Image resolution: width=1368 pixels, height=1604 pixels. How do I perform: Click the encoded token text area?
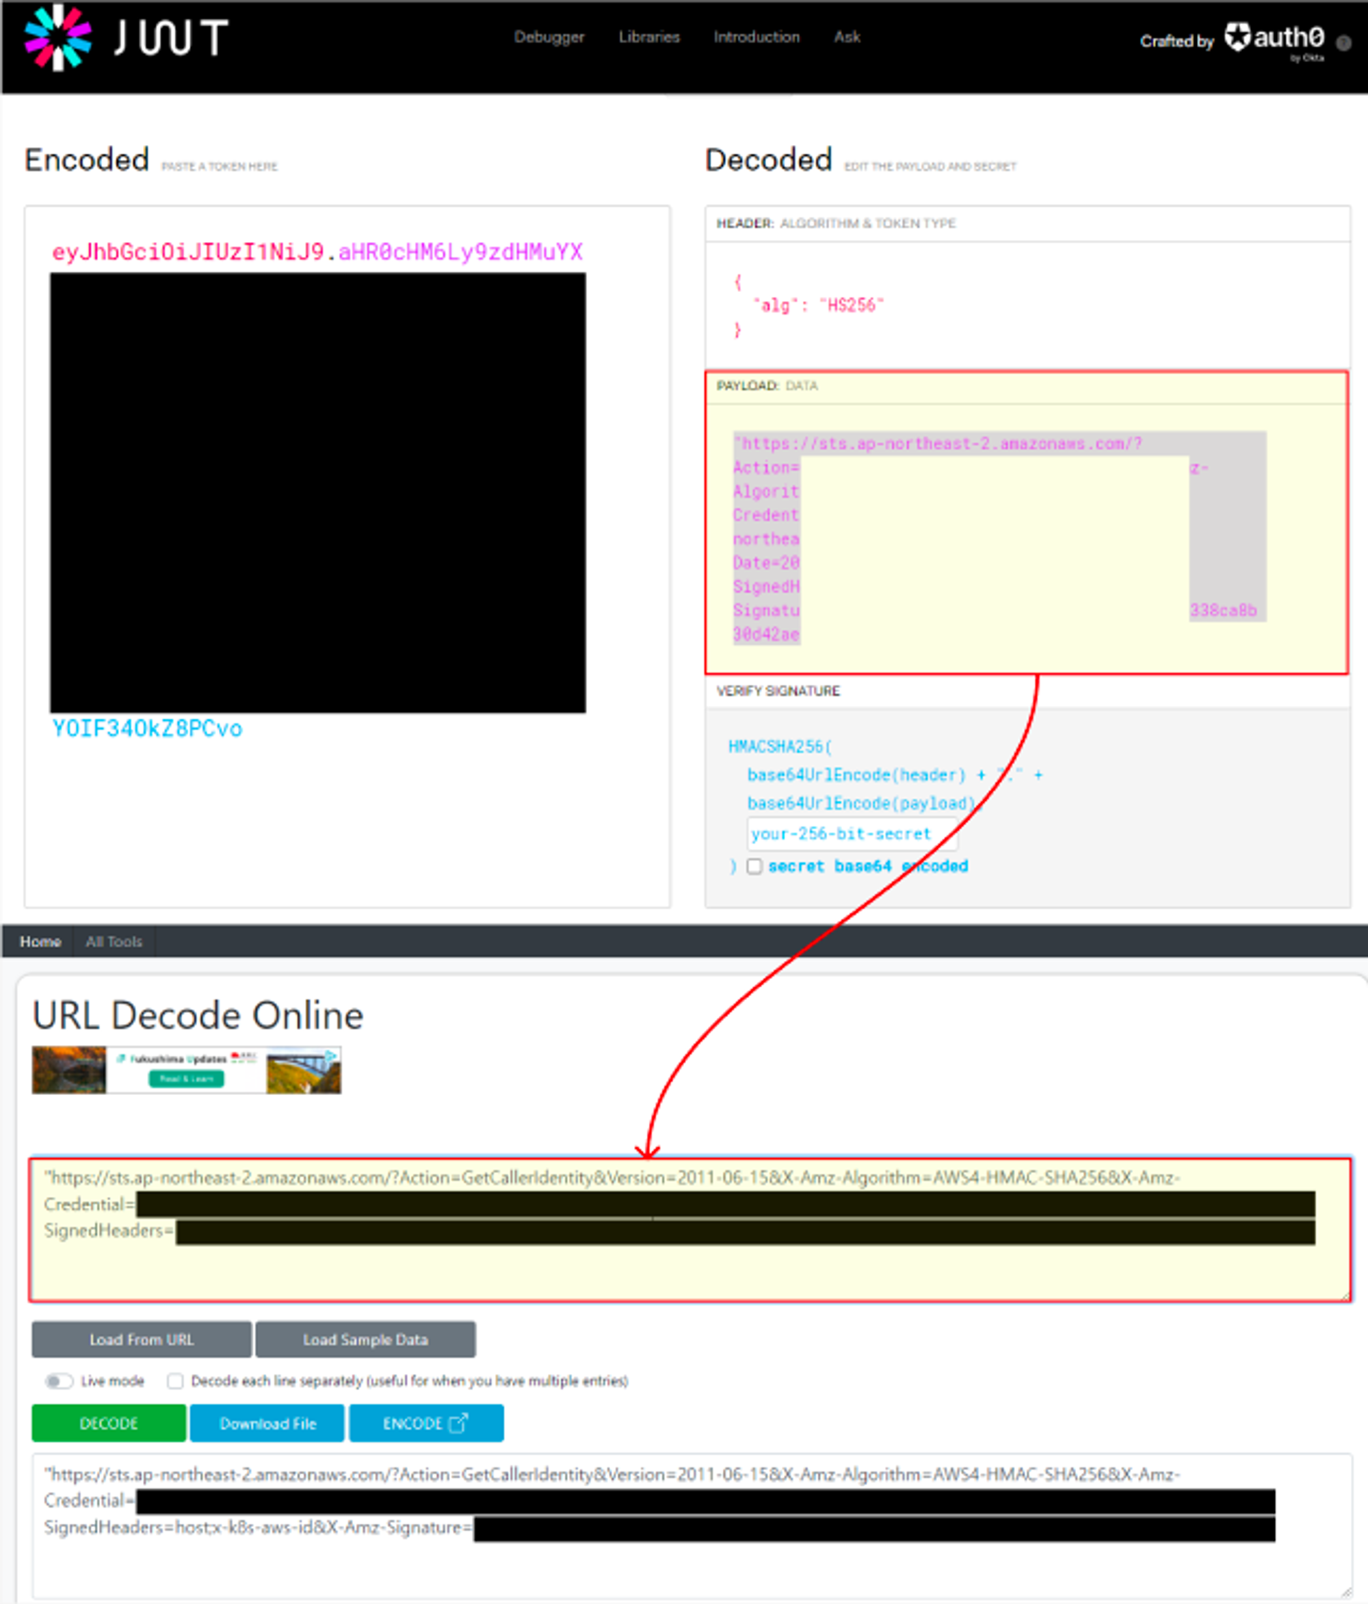click(347, 556)
